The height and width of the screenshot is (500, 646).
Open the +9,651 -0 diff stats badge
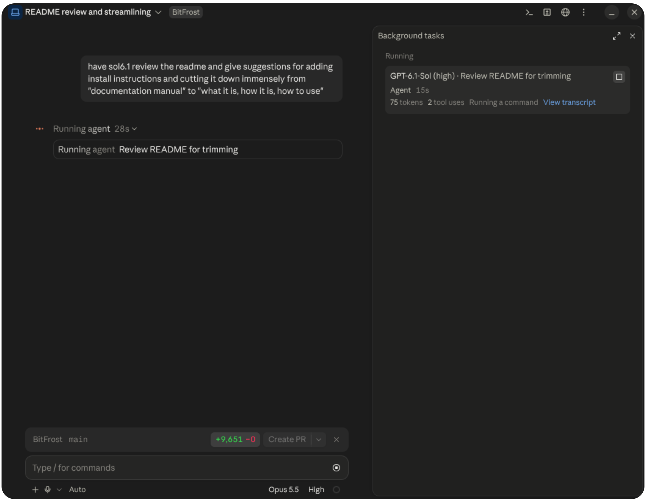point(235,439)
